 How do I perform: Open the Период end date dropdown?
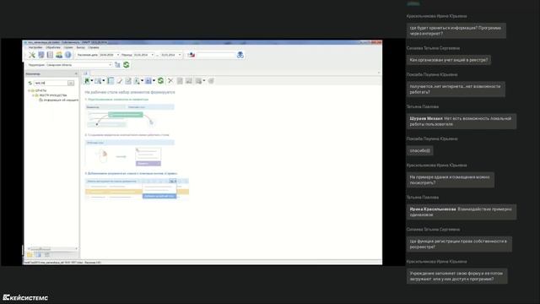pyautogui.click(x=180, y=55)
